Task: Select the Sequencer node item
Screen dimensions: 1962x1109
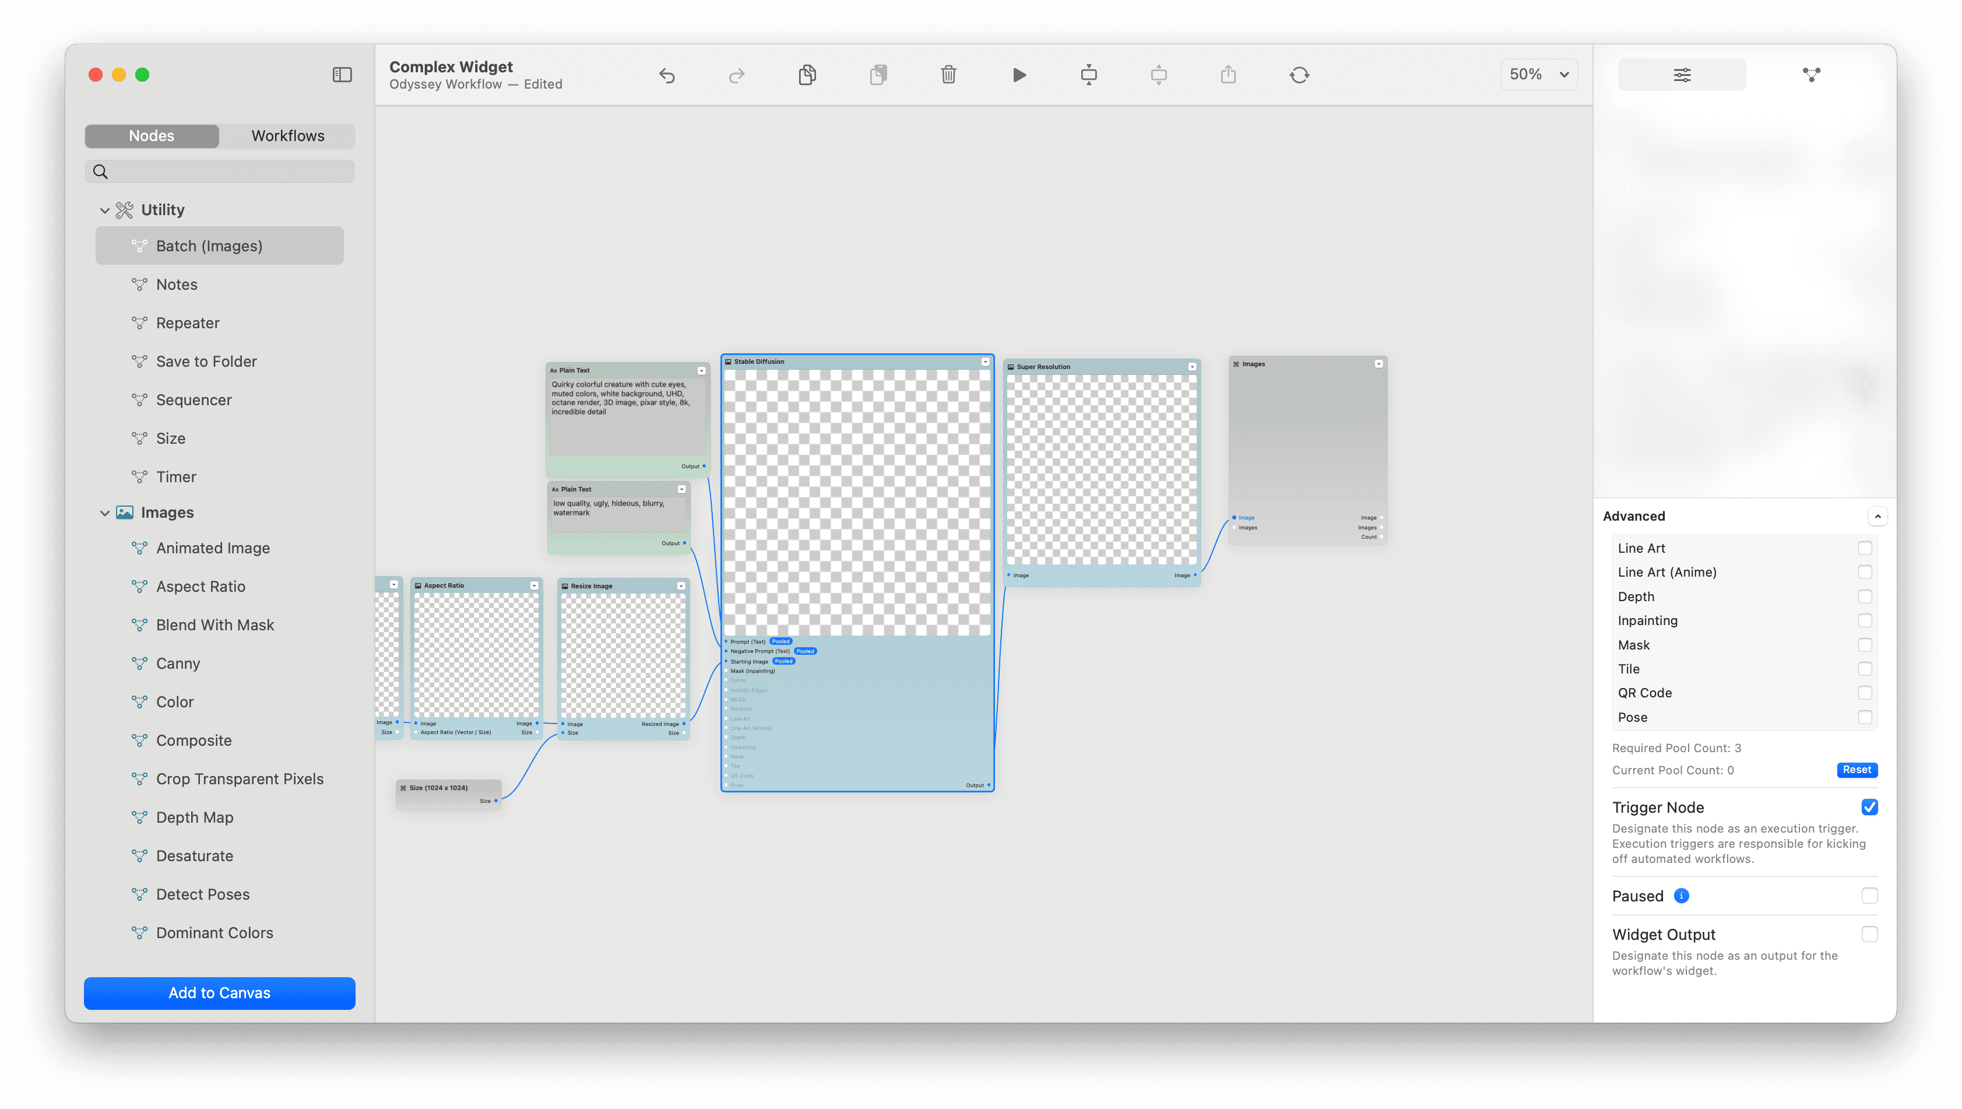Action: pos(219,401)
